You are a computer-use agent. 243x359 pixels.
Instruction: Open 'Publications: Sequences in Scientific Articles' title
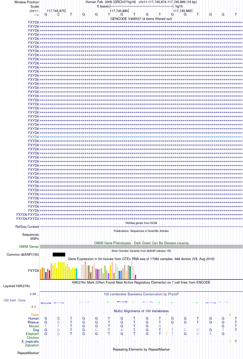tap(141, 231)
